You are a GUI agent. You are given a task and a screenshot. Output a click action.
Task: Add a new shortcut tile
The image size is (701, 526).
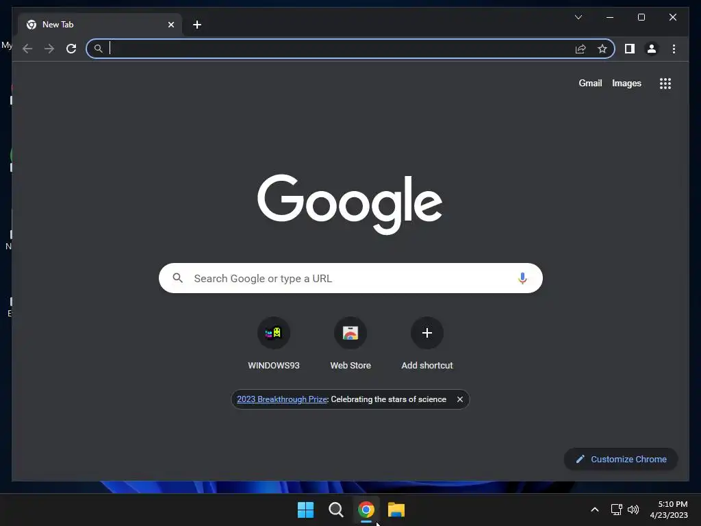(427, 344)
